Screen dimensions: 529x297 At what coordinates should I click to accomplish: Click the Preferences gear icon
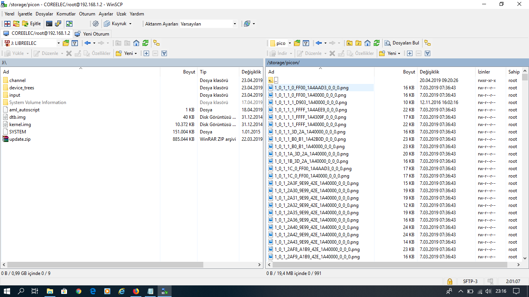[x=96, y=24]
